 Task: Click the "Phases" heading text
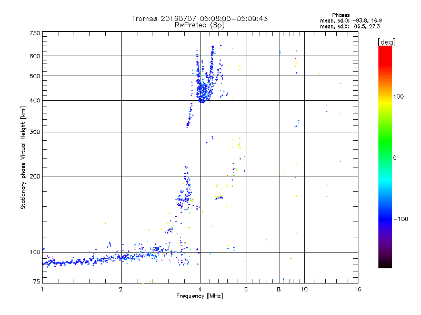340,15
